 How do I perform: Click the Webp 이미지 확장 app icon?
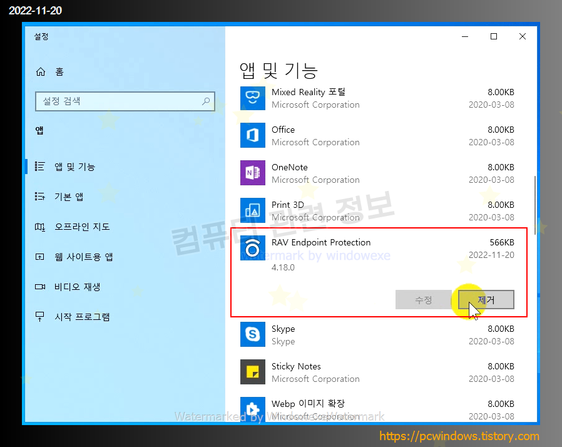253,409
